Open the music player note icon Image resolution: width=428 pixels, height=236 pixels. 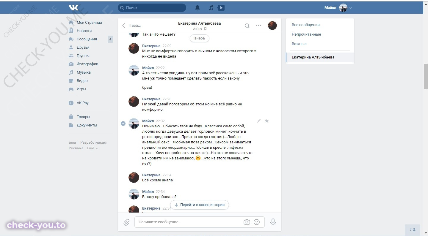211,8
